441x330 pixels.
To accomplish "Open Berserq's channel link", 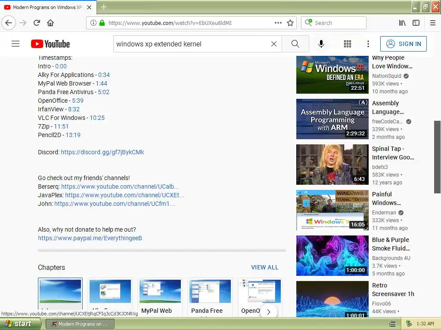I will 120,186.
